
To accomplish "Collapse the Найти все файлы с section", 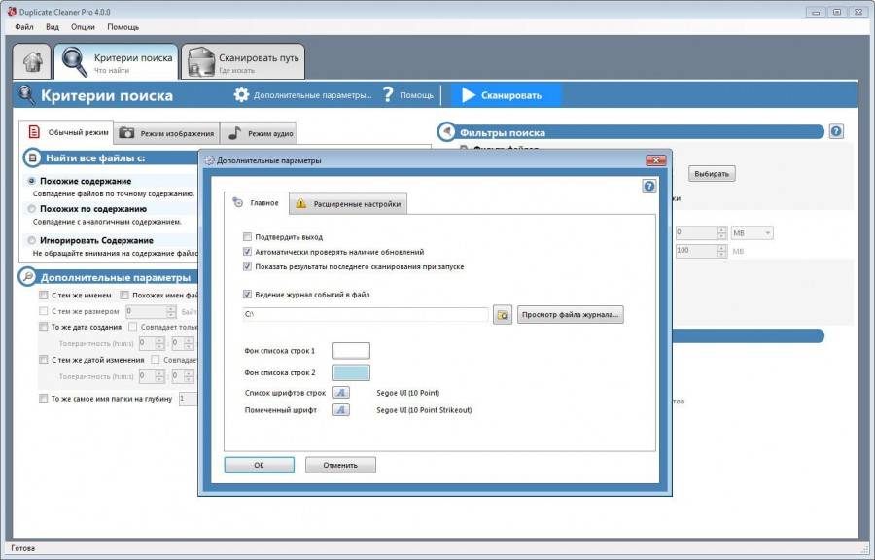I will (32, 157).
